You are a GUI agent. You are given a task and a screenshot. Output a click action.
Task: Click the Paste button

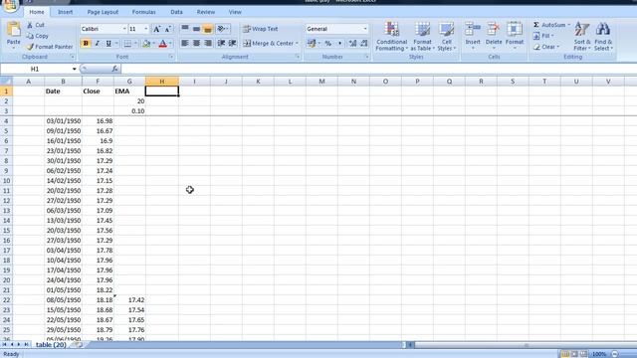pyautogui.click(x=13, y=35)
